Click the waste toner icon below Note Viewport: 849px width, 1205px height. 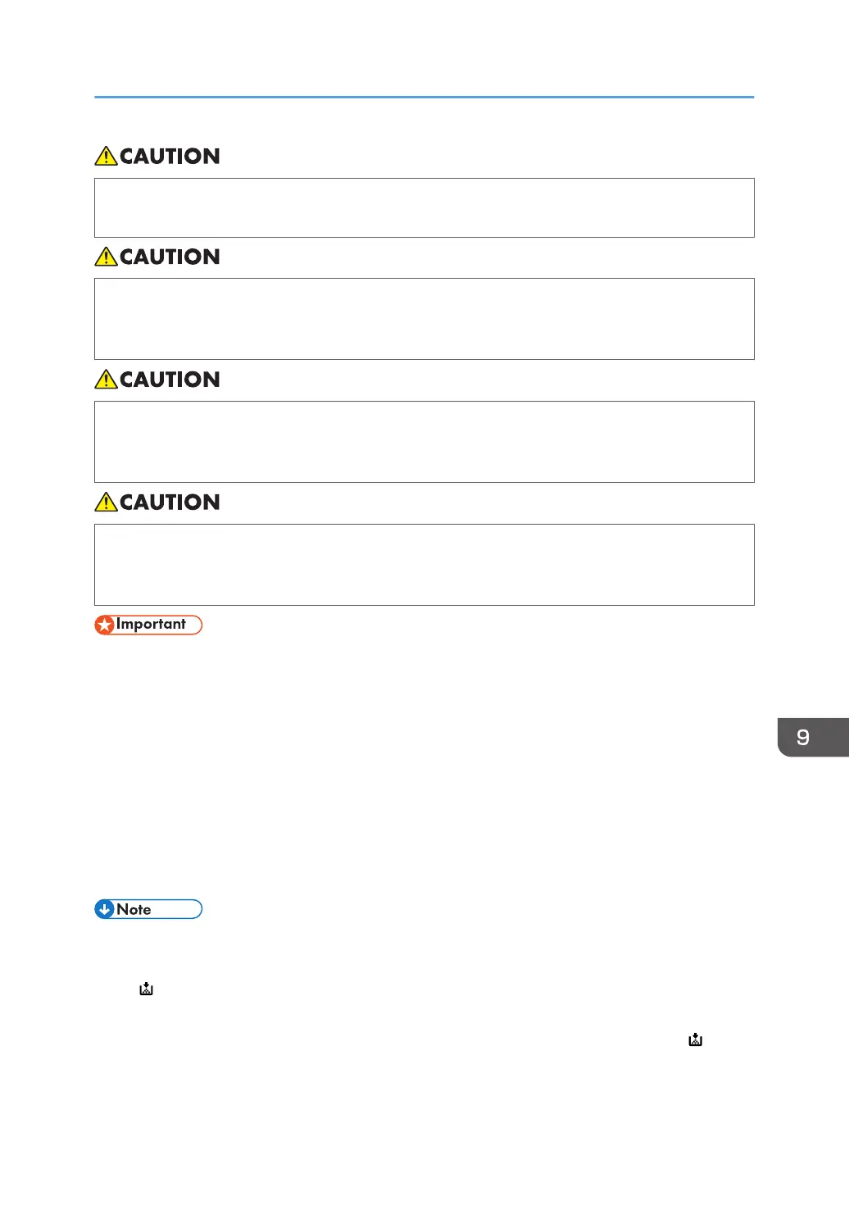coord(146,989)
